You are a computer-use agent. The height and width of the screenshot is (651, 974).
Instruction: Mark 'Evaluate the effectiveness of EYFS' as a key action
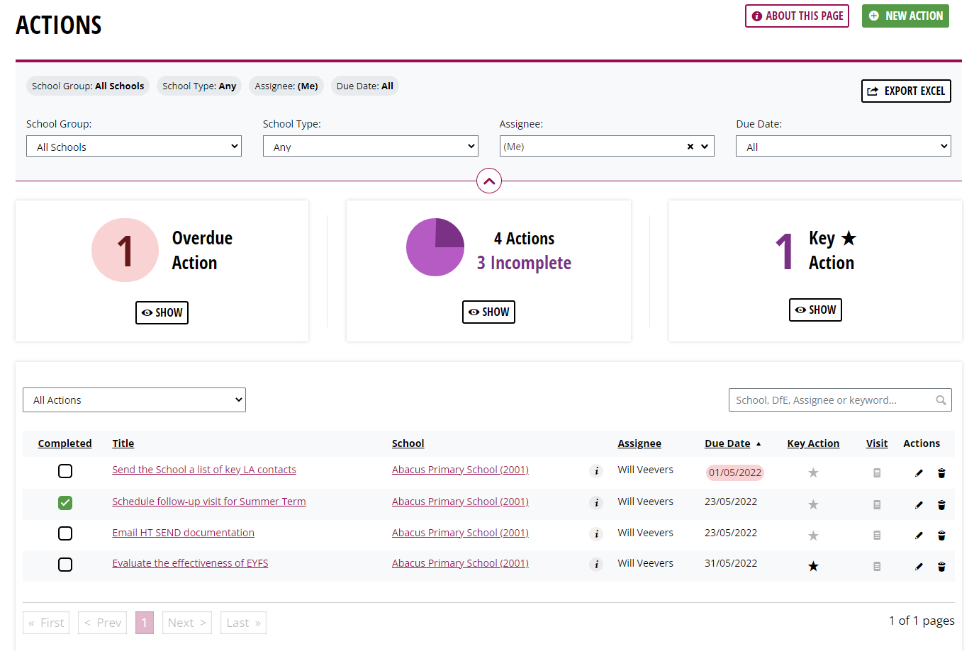813,566
